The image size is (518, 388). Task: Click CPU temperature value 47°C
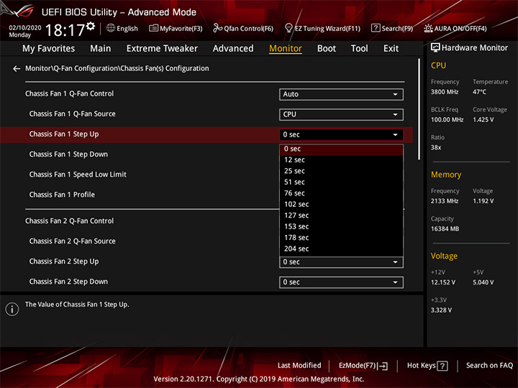(x=479, y=92)
